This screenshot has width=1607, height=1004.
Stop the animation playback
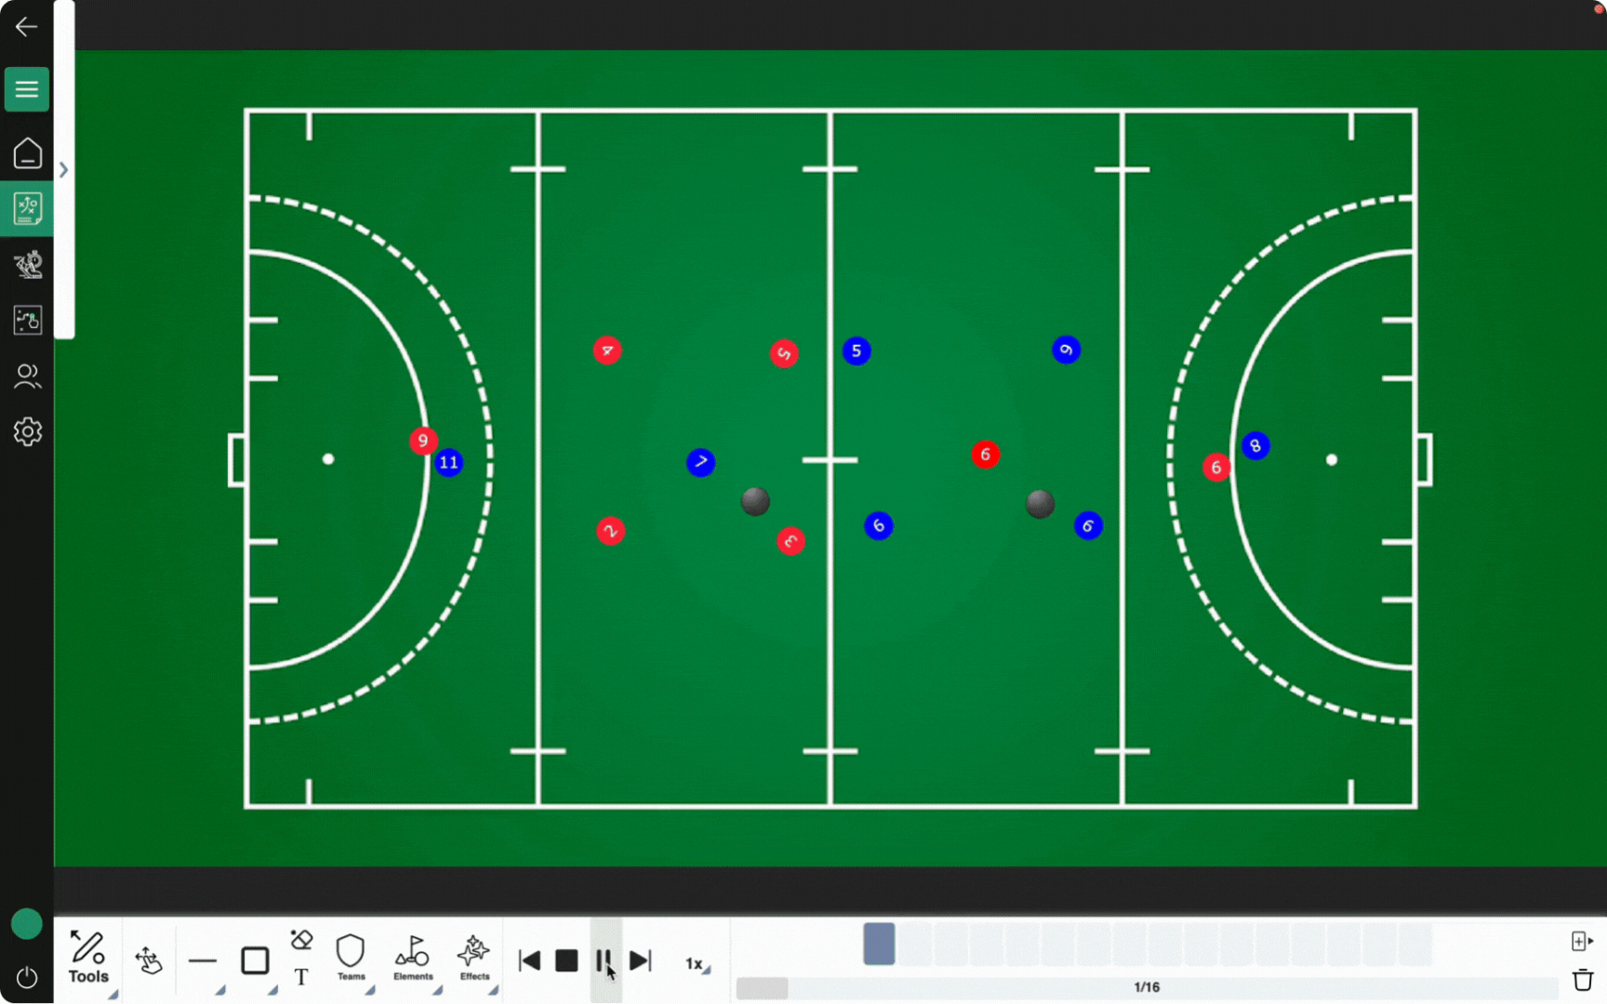[x=566, y=960]
